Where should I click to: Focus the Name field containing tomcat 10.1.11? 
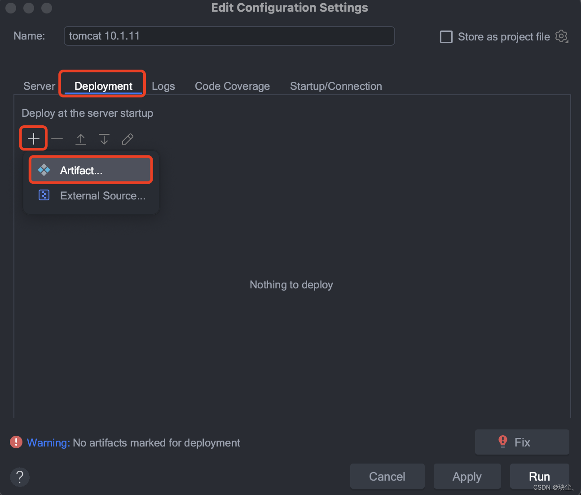229,36
